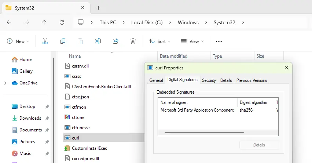Unpin Desktop using its pin icon

click(x=47, y=106)
